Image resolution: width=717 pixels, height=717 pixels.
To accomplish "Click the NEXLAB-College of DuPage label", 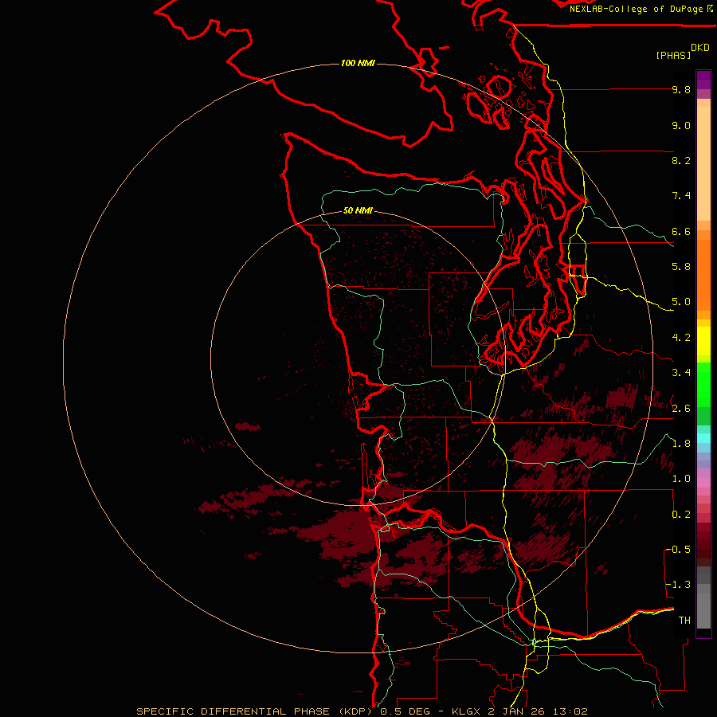I will [x=636, y=9].
